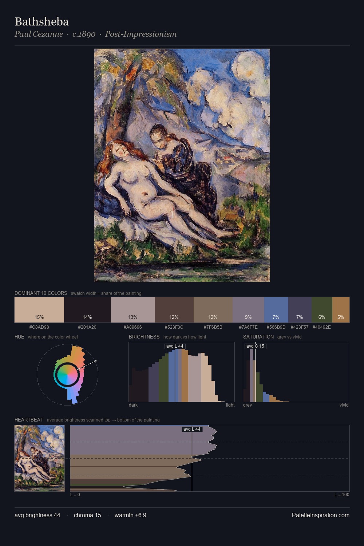The image size is (364, 546).
Task: Select the 13% grey-pink swatch #A89696
Action: click(133, 310)
